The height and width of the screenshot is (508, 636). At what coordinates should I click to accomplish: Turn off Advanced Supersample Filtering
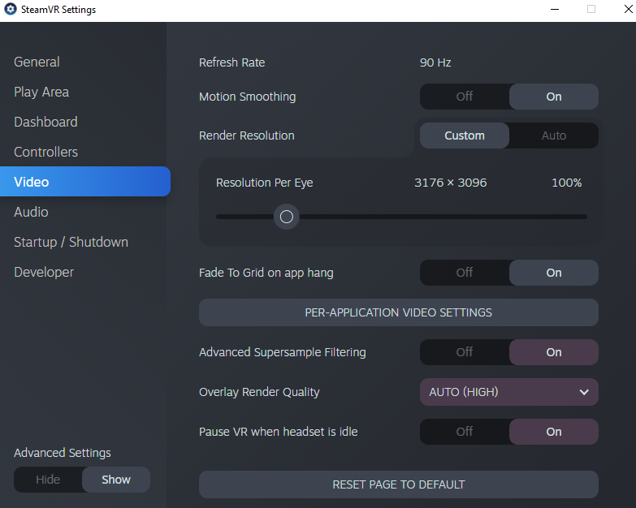[x=465, y=352]
